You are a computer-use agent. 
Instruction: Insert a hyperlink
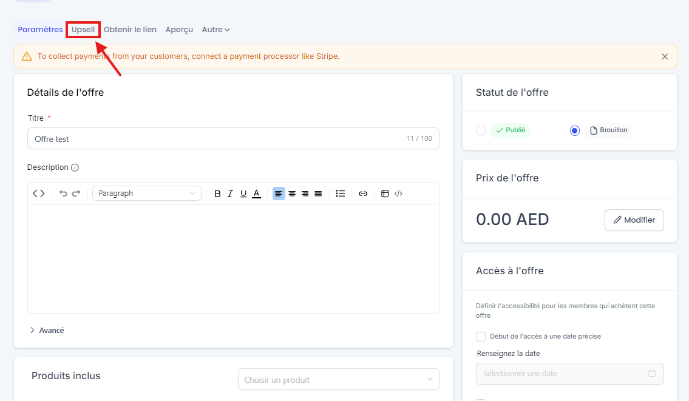click(363, 194)
